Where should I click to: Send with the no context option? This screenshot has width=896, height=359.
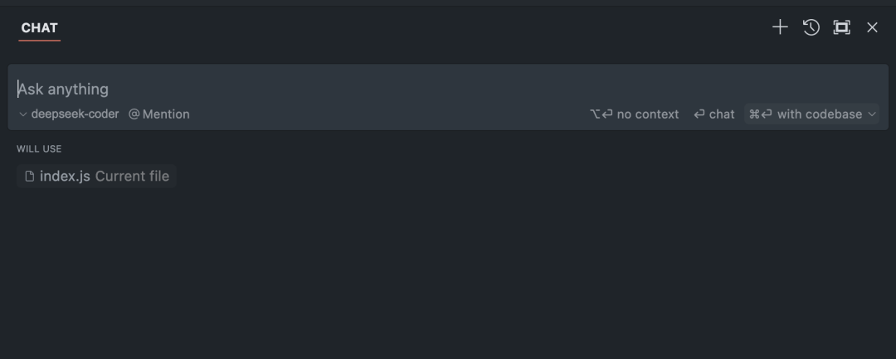[x=647, y=114]
